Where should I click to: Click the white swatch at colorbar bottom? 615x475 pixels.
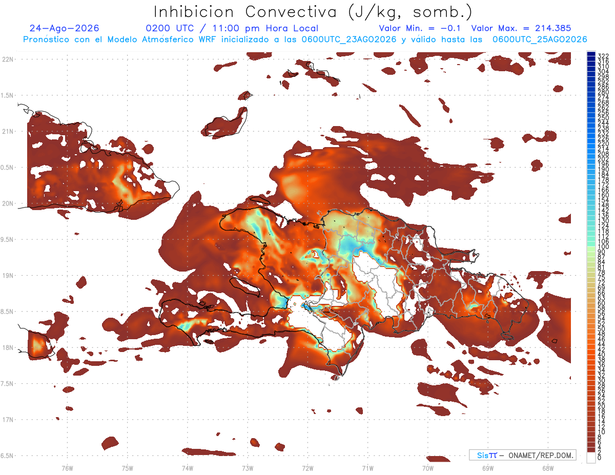591,458
